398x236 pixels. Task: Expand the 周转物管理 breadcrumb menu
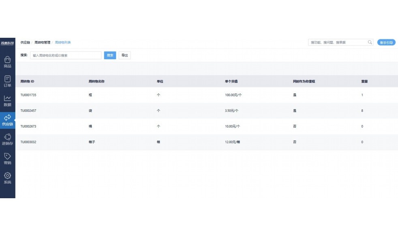click(x=42, y=42)
